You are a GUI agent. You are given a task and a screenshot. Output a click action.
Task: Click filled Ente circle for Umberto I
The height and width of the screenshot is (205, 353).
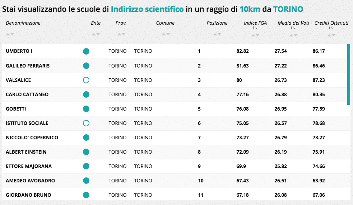pos(86,51)
